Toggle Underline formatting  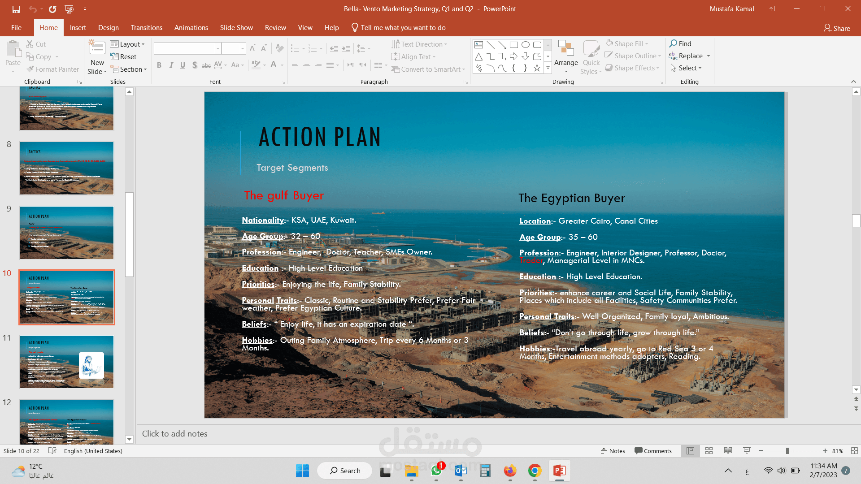point(183,65)
